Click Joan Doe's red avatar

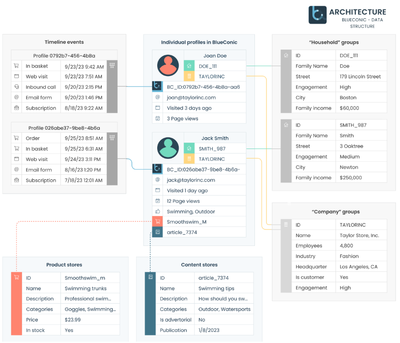click(168, 65)
